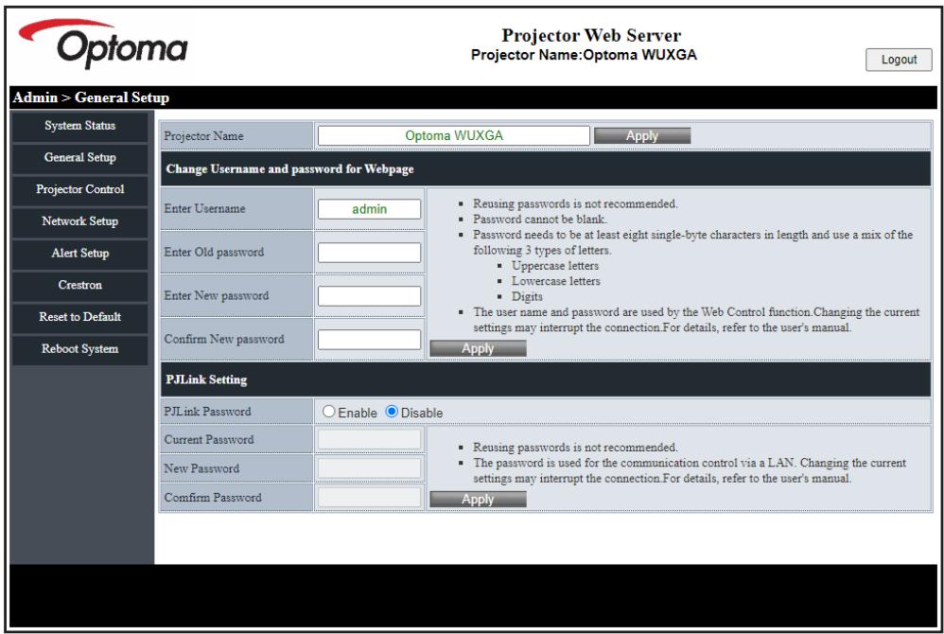The height and width of the screenshot is (634, 944).
Task: Open System Status page
Action: click(x=79, y=126)
